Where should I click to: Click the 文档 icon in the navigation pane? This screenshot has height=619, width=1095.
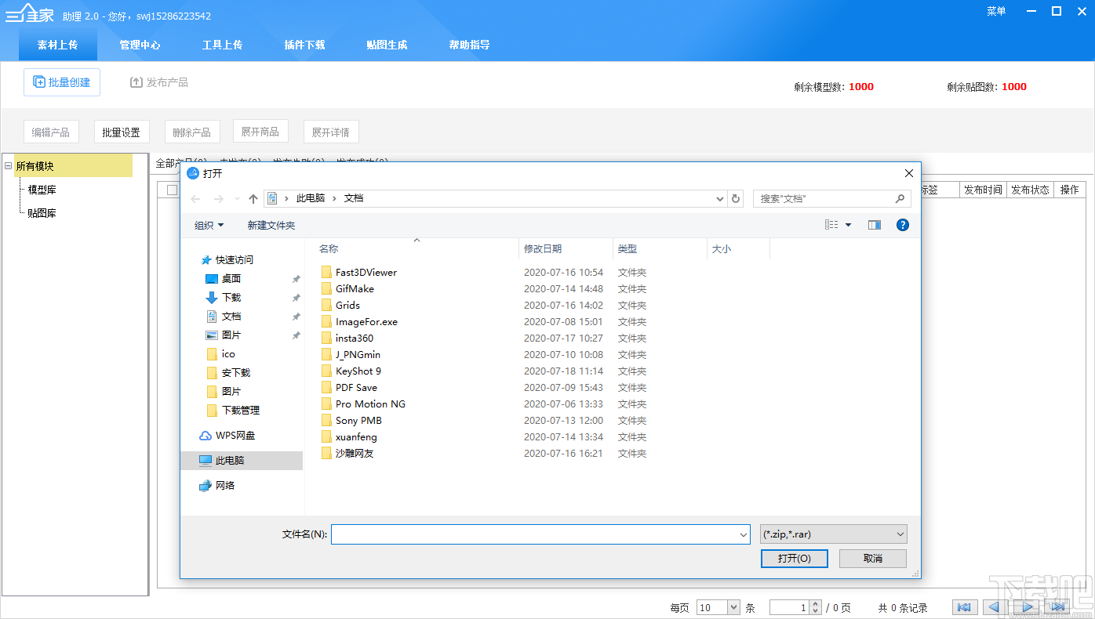(x=211, y=317)
